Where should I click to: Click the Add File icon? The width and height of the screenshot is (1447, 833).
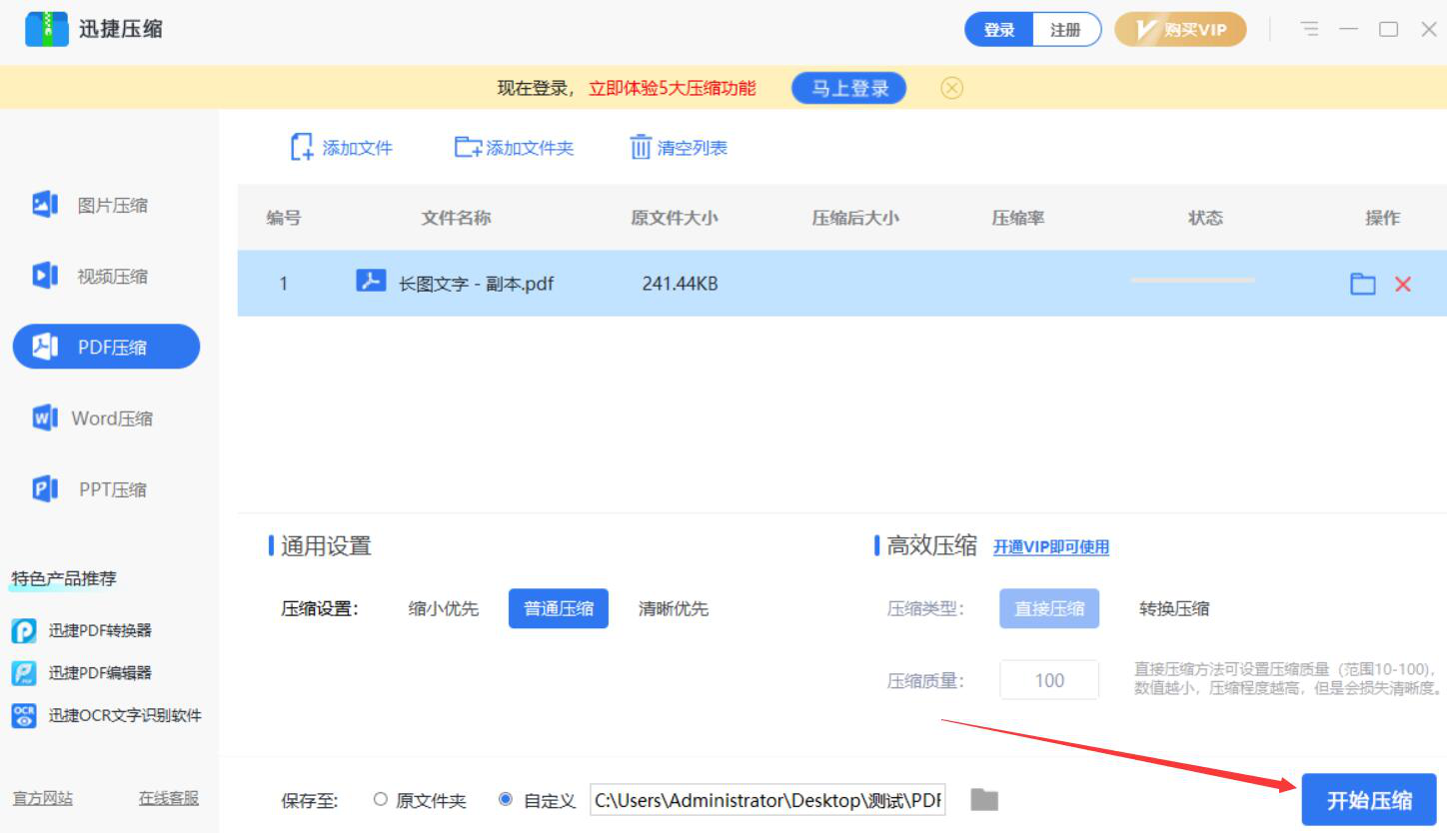[x=301, y=148]
